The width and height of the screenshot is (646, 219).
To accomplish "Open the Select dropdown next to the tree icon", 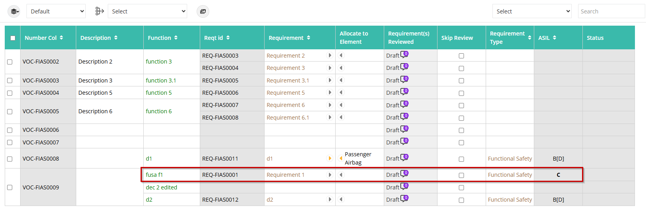I will pyautogui.click(x=147, y=11).
